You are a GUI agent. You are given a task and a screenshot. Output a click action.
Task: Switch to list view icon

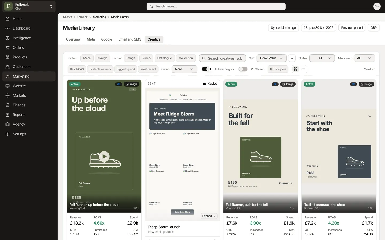[x=303, y=69]
